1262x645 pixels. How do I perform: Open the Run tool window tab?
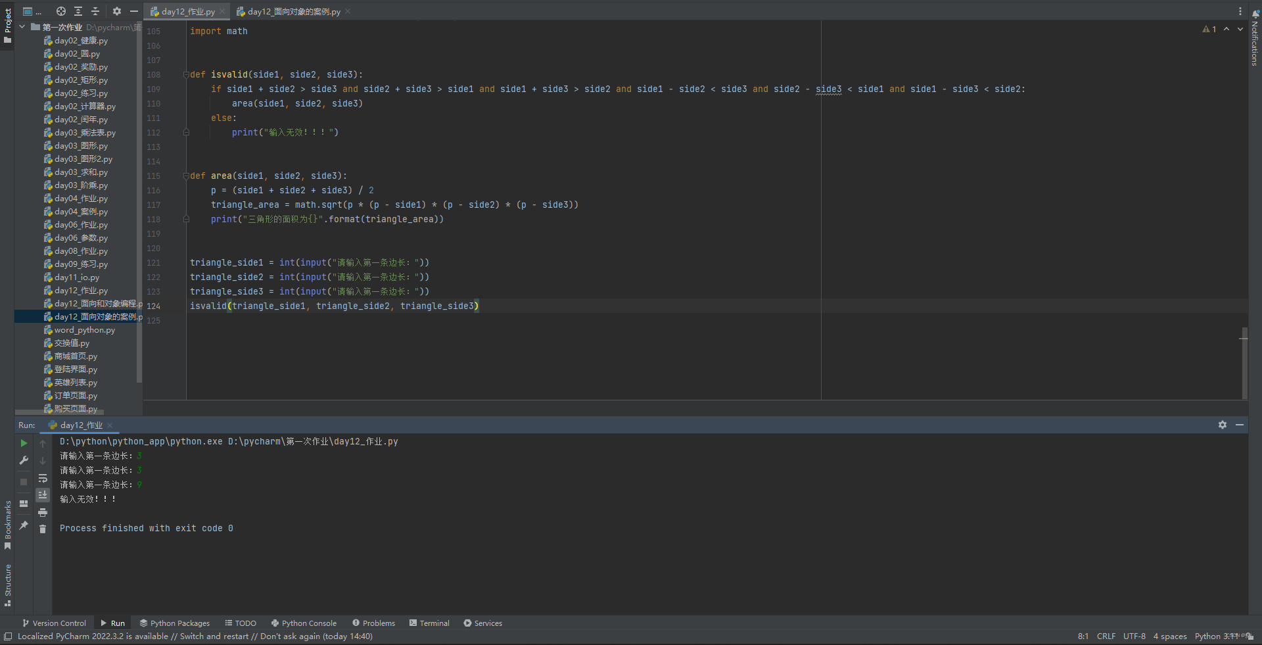[x=112, y=623]
